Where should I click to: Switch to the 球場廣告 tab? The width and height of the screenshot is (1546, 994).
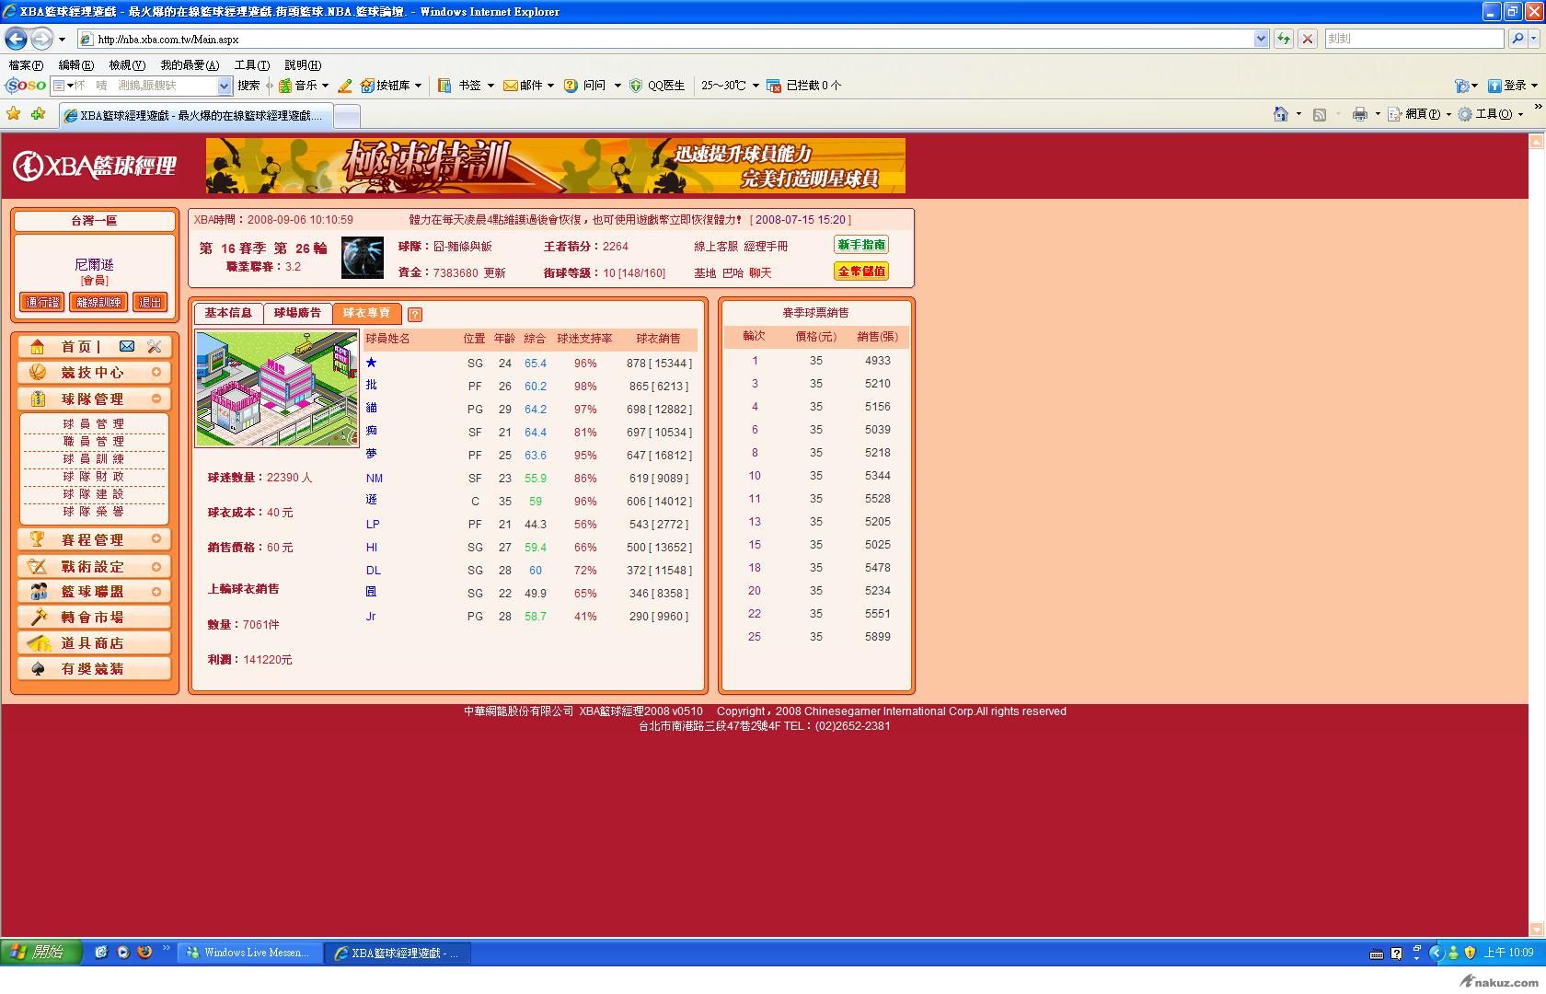[297, 314]
